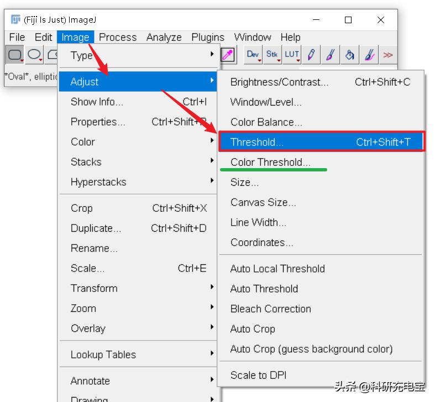
Task: Click Canvas Size... menu entry
Action: click(x=321, y=202)
